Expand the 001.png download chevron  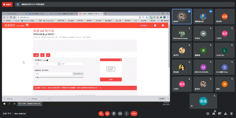pos(49,99)
